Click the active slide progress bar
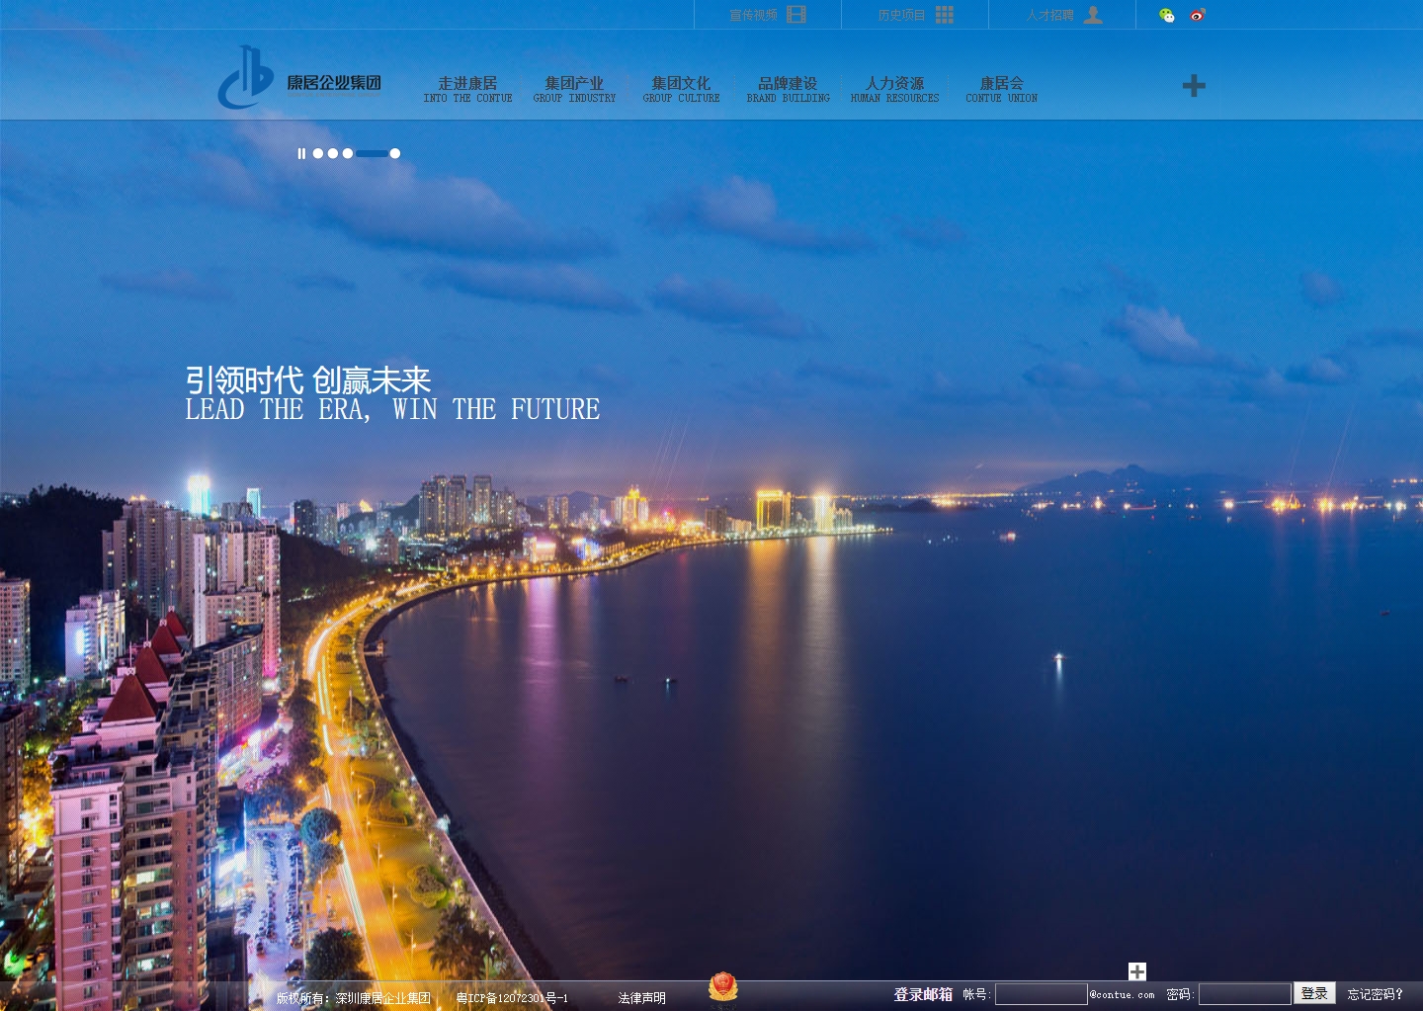Viewport: 1423px width, 1011px height. (x=372, y=153)
